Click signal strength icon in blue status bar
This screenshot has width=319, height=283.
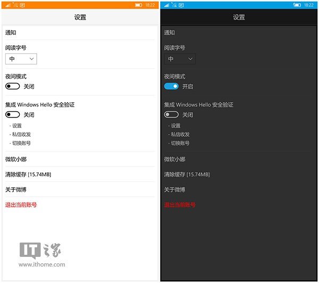pyautogui.click(x=166, y=5)
